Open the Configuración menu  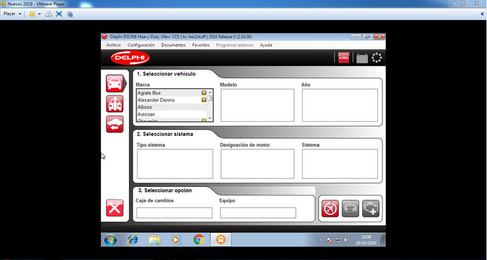coord(141,45)
